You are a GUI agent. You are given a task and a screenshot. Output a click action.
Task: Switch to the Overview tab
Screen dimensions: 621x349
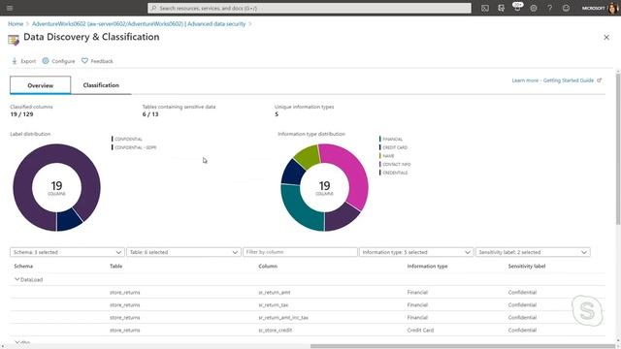(41, 85)
